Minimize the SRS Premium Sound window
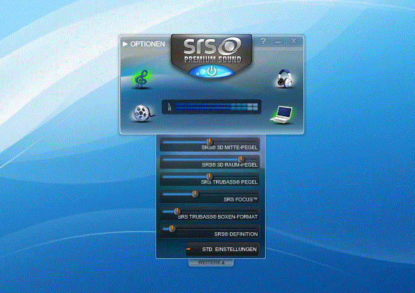This screenshot has width=415, height=293. tap(278, 42)
